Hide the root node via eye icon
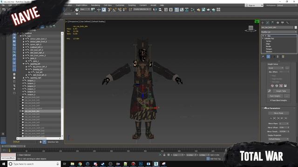 [23, 36]
